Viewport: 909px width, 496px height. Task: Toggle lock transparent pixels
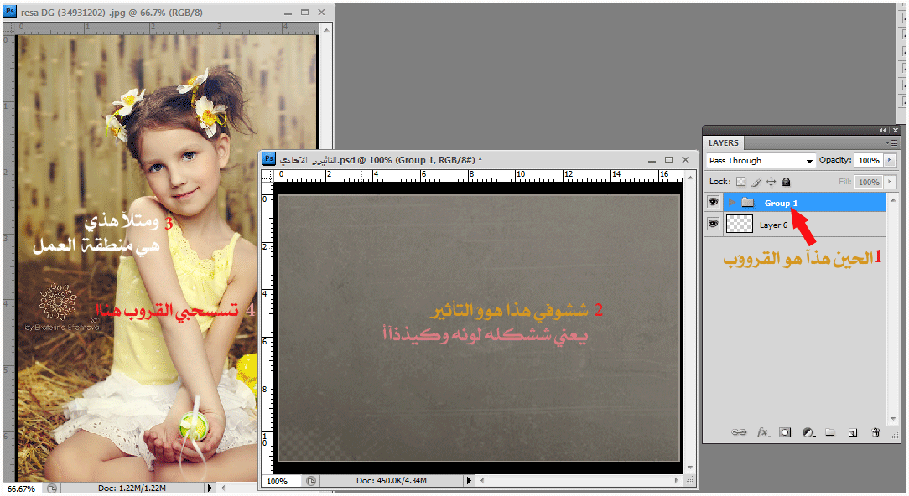point(740,182)
